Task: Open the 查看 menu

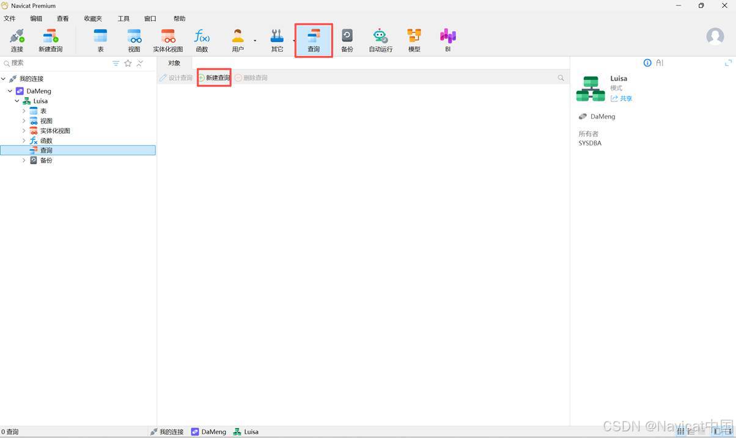Action: pos(62,19)
